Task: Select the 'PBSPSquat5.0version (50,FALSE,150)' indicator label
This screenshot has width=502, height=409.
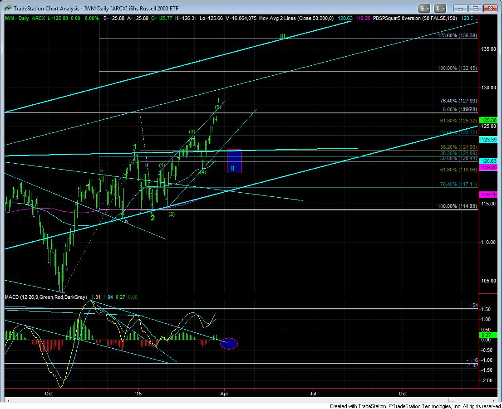Action: click(415, 18)
